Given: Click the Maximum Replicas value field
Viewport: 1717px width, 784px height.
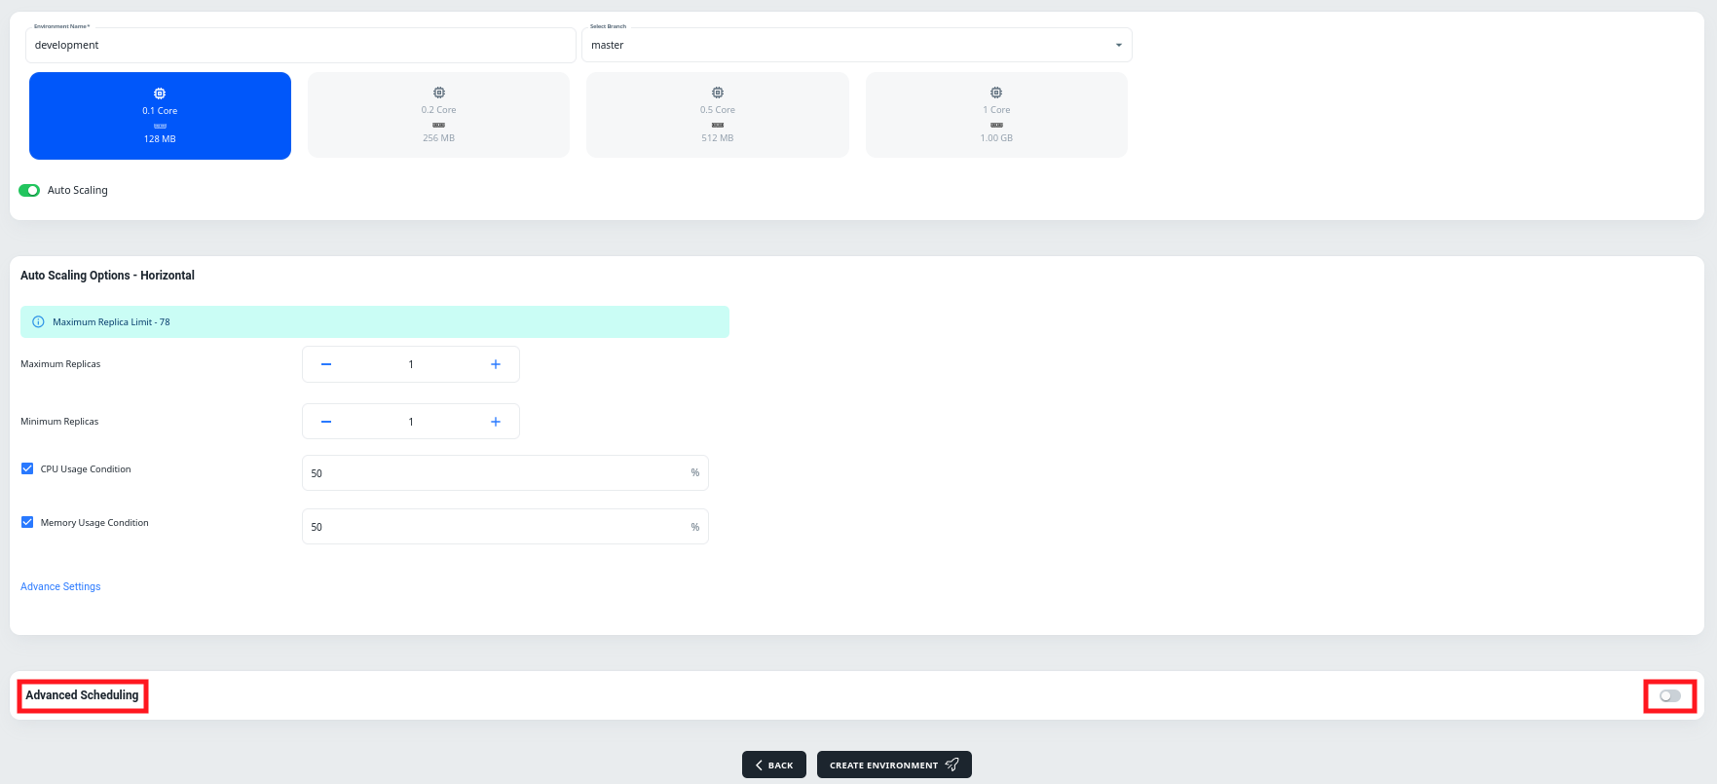Looking at the screenshot, I should coord(411,364).
